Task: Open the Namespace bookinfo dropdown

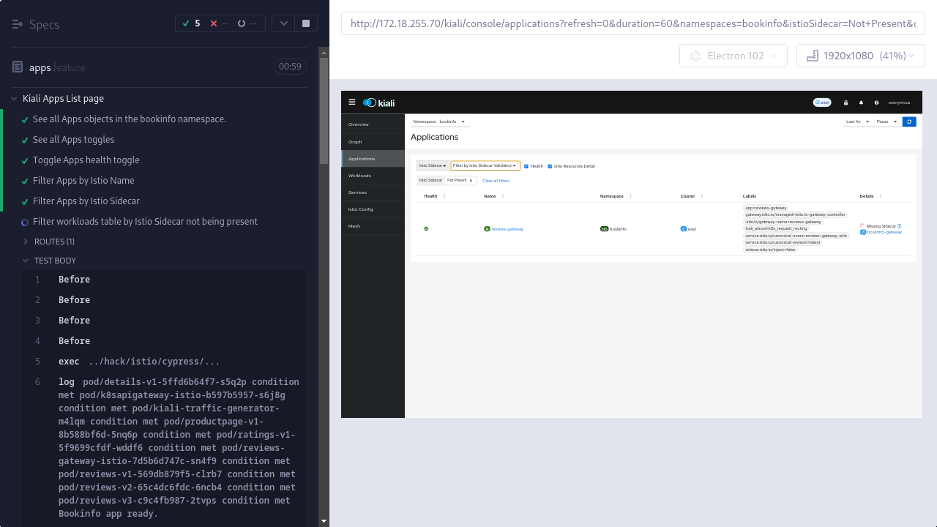Action: coord(440,122)
